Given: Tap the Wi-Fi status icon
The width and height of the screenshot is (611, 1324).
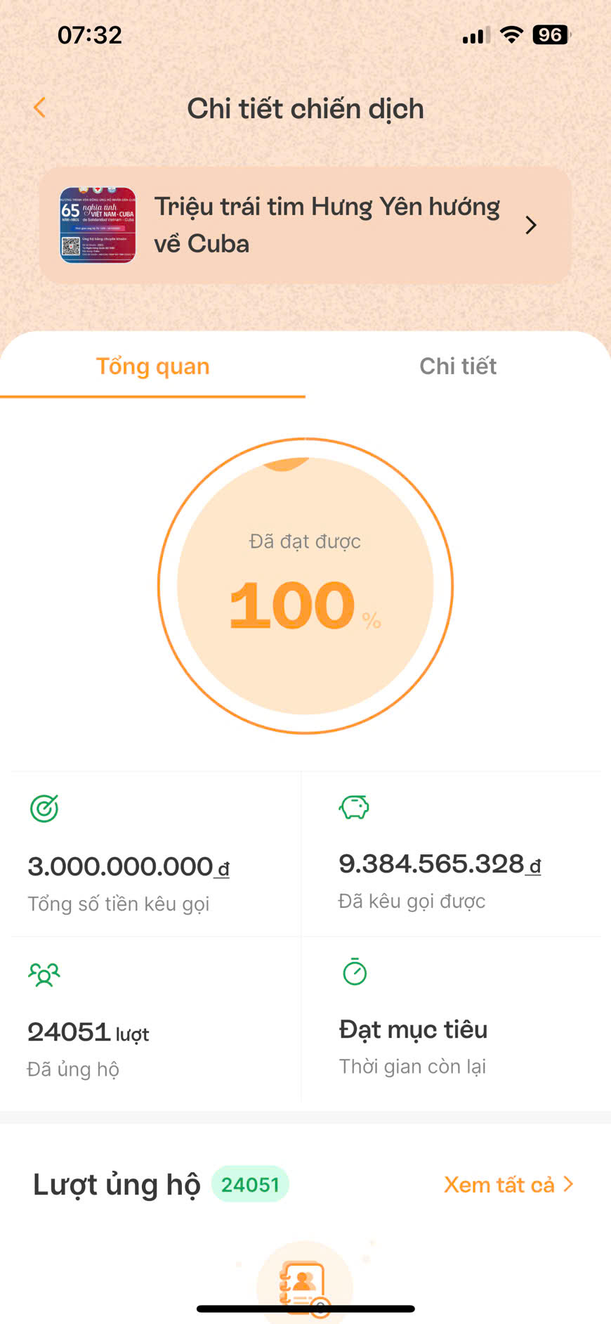Looking at the screenshot, I should coord(511,34).
